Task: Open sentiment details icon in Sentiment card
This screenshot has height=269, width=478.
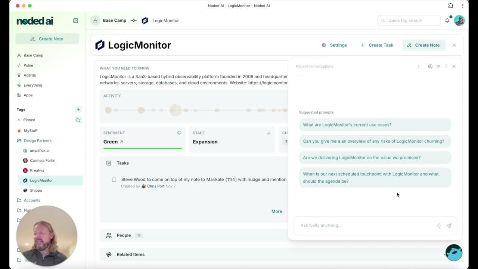Action: (179, 133)
